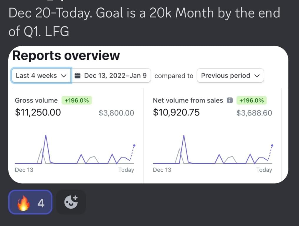Click the "Reports overview" heading
The image size is (299, 226).
click(x=66, y=56)
